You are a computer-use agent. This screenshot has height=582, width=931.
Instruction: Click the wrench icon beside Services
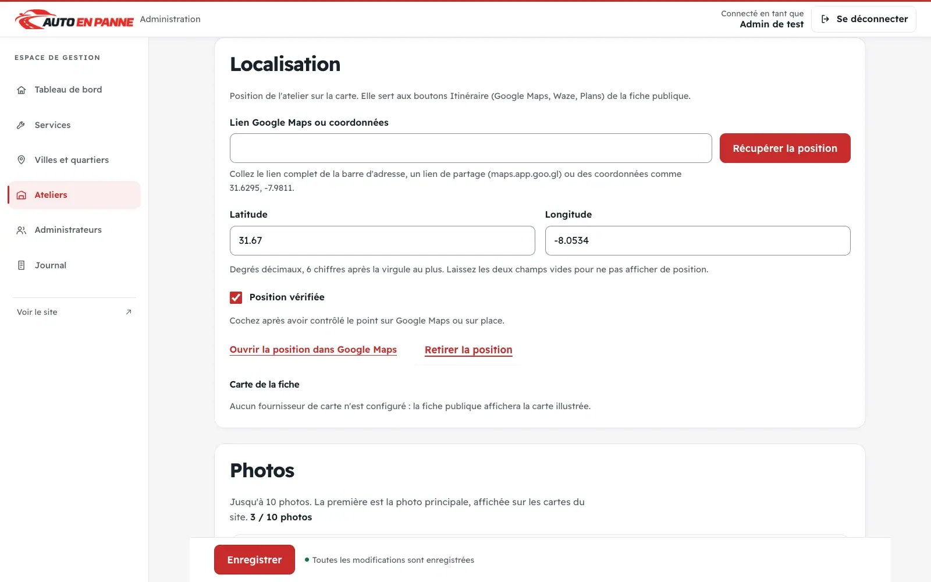[22, 125]
